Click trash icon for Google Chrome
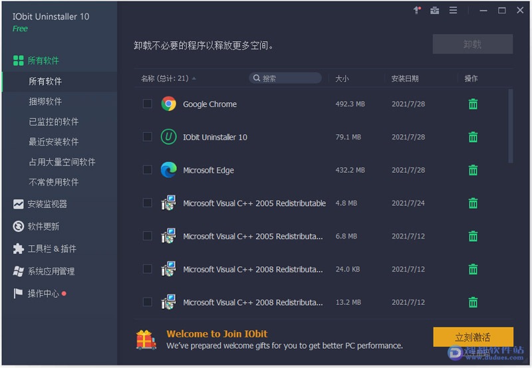Screen dimensions: 532x368 pyautogui.click(x=473, y=104)
